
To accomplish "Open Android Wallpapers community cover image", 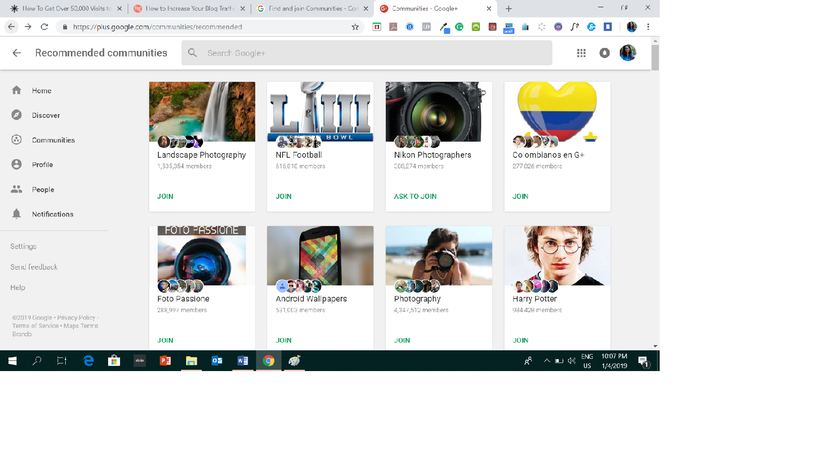I will (x=320, y=256).
